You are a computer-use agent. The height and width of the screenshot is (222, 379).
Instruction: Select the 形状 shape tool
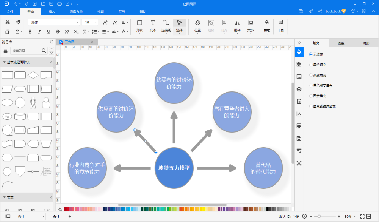click(140, 26)
